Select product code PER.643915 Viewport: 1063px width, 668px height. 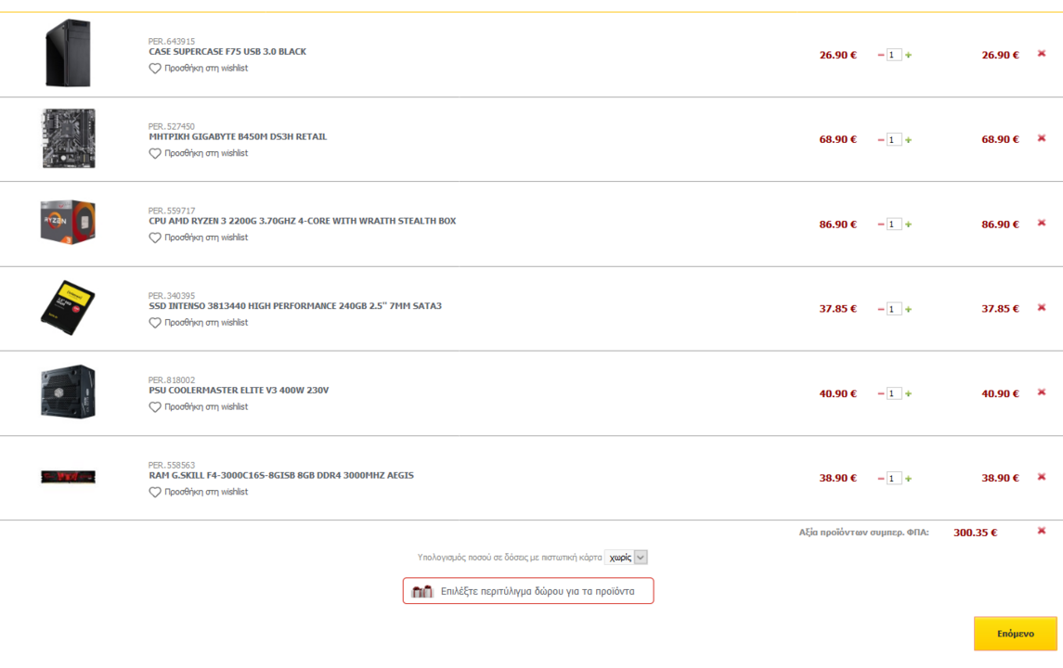click(172, 42)
